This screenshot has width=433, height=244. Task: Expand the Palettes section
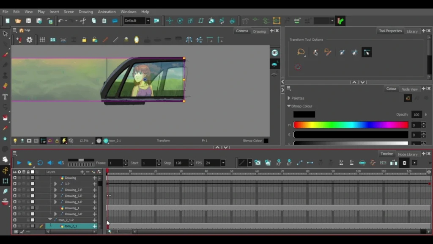coord(288,98)
